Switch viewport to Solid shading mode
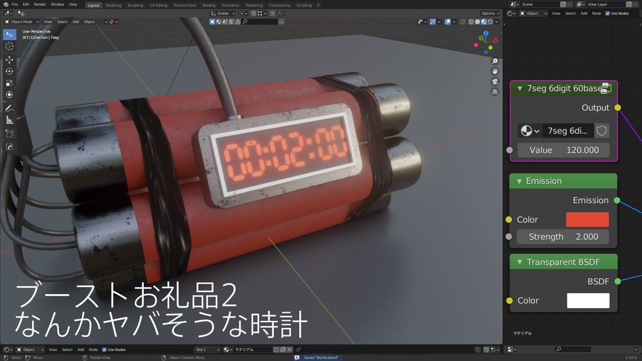The width and height of the screenshot is (642, 361). point(477,21)
